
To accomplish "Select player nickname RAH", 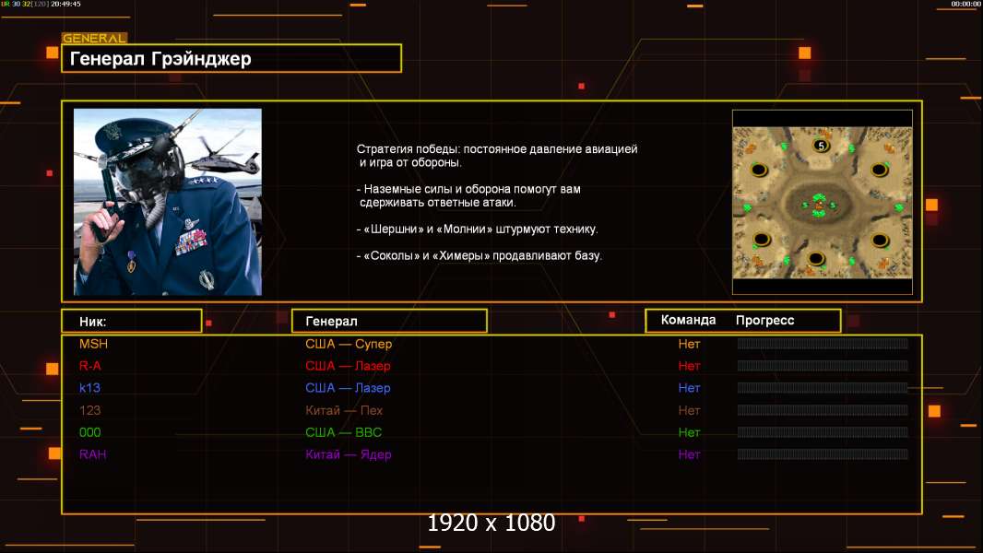I will click(93, 454).
